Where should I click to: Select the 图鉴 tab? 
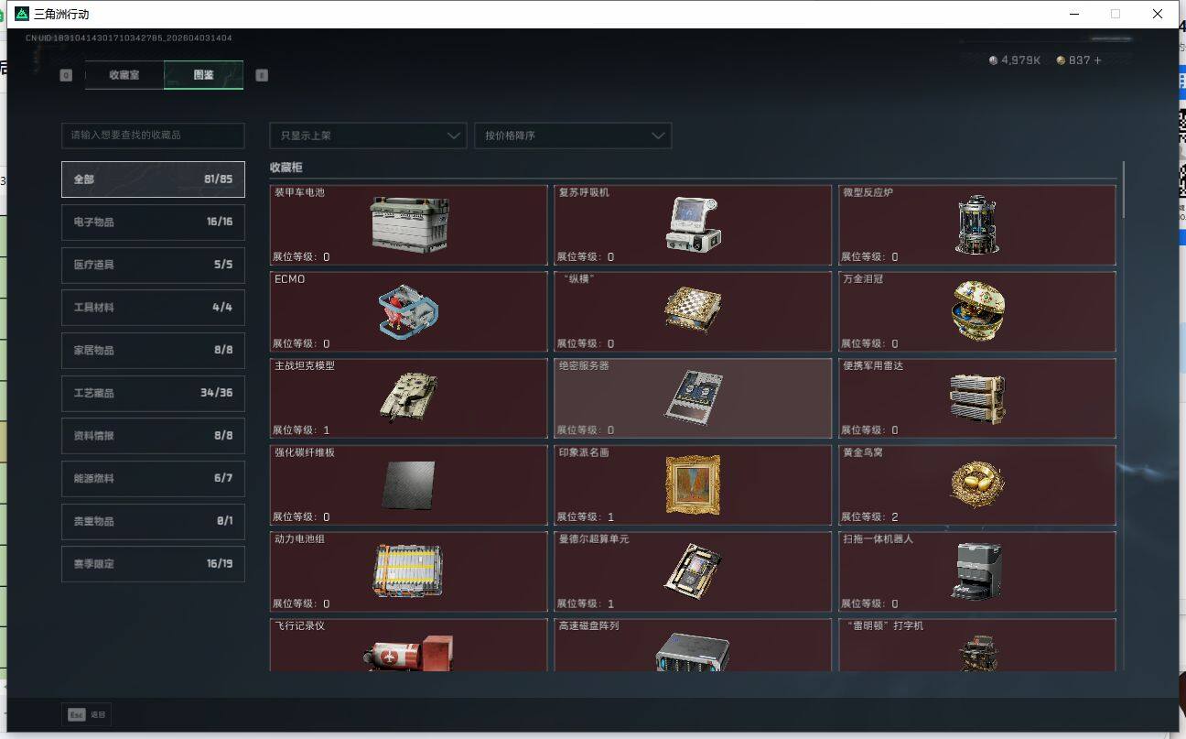point(204,75)
